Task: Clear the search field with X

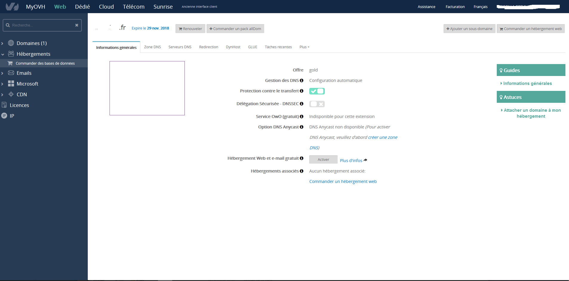Action: 77,25
